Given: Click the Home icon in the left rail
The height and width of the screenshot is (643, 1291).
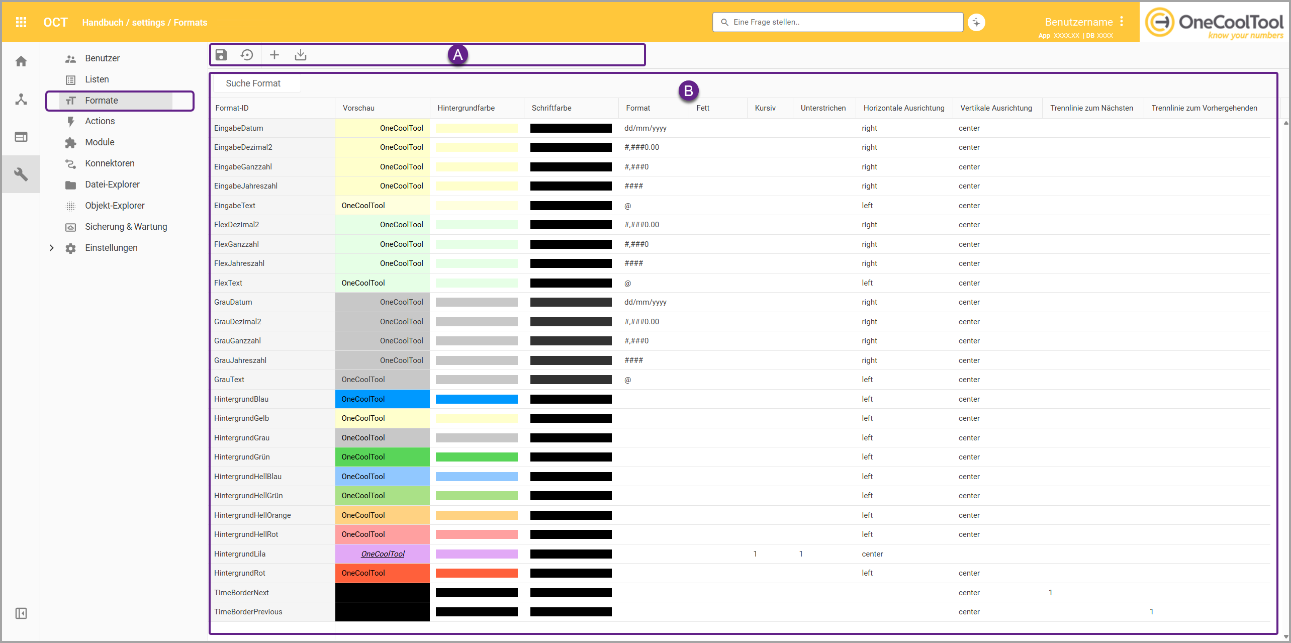Looking at the screenshot, I should tap(21, 61).
